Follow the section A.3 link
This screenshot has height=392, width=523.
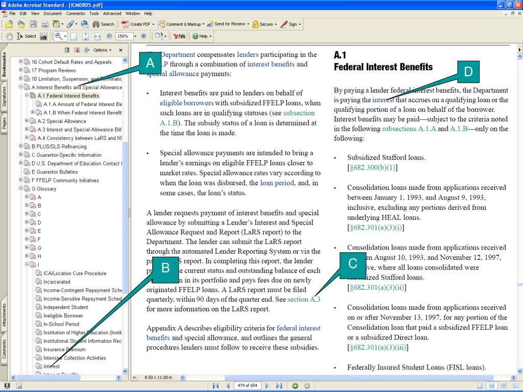pos(303,299)
